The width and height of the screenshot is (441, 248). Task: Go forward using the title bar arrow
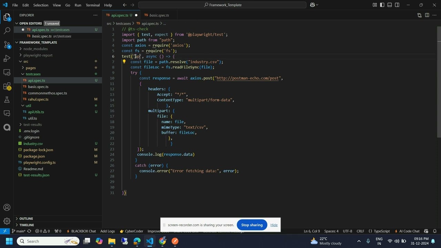(x=132, y=5)
